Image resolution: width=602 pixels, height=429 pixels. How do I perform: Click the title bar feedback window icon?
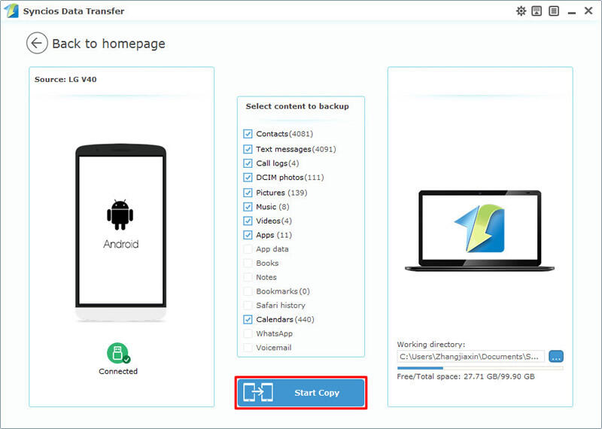click(x=537, y=11)
